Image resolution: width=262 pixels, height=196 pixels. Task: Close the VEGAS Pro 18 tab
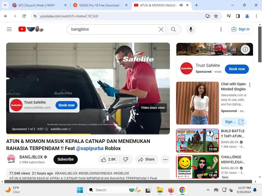coord(126,5)
